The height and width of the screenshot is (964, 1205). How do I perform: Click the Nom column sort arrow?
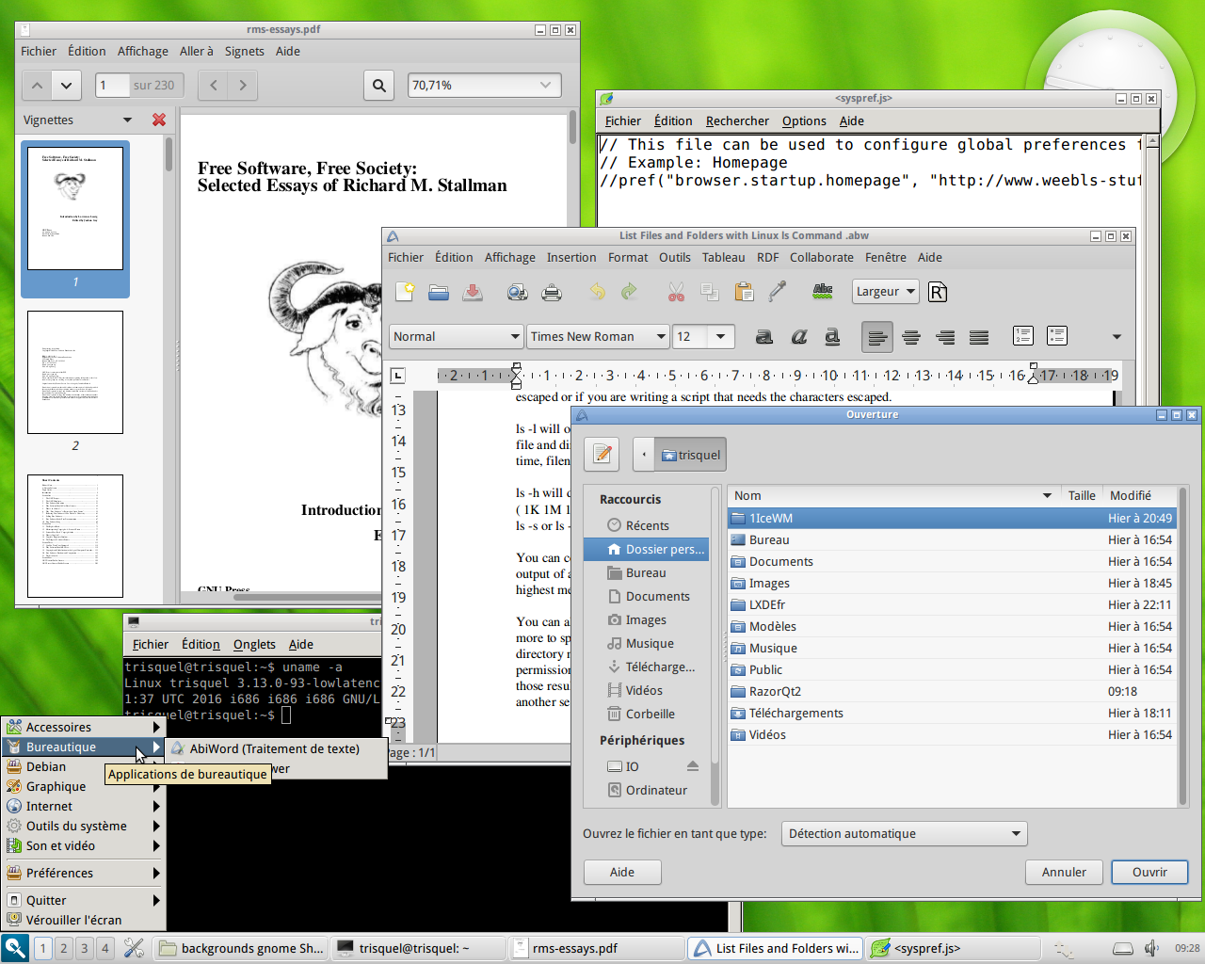[x=1047, y=495]
